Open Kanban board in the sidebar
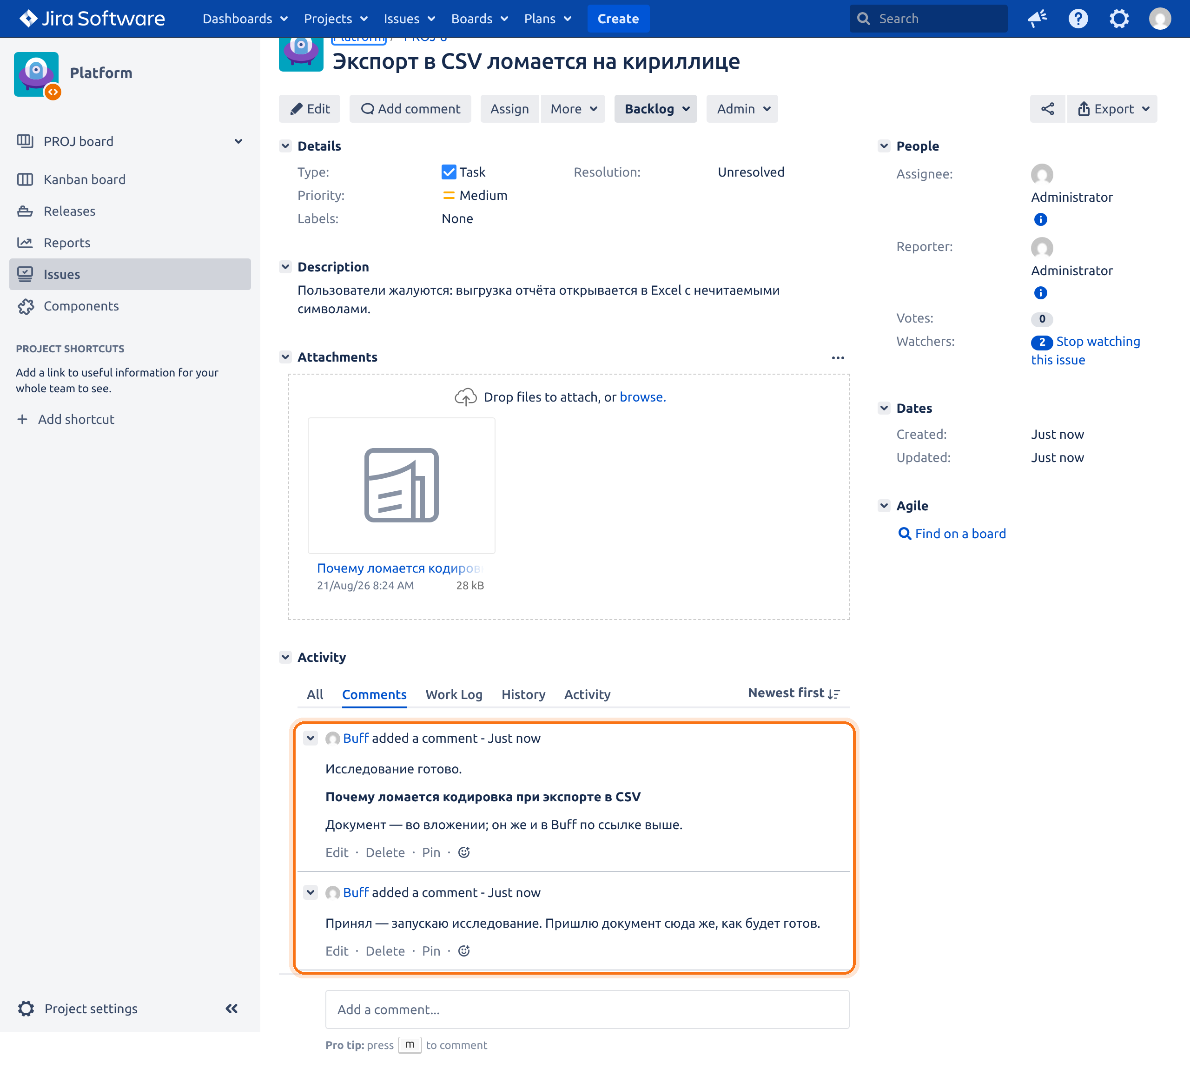This screenshot has width=1190, height=1069. [130, 179]
